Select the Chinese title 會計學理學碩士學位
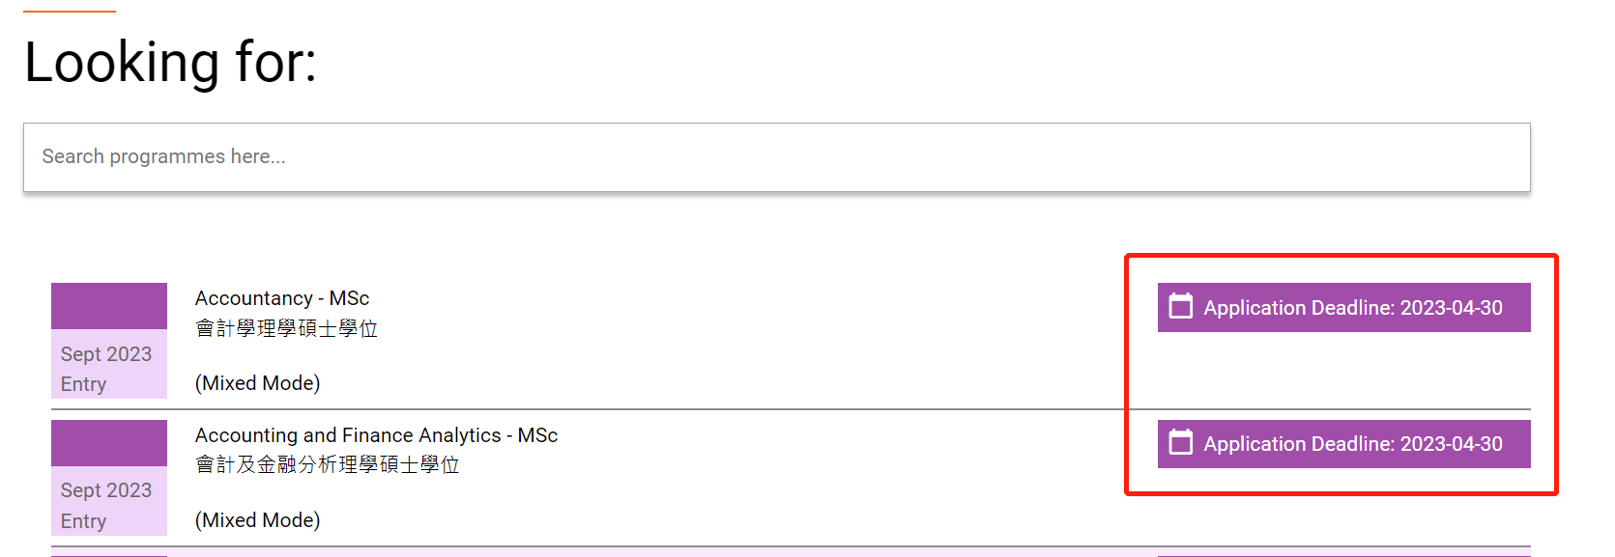 click(286, 329)
